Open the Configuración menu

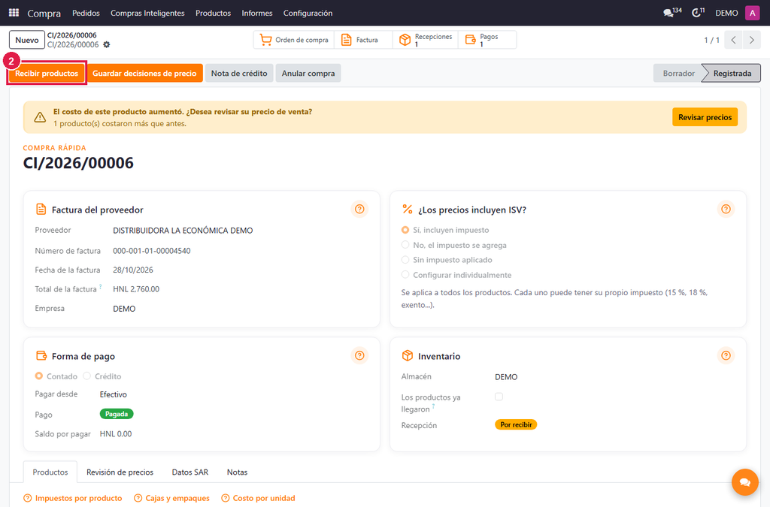308,14
